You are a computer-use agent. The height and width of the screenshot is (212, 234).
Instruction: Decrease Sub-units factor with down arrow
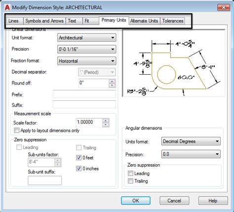click(x=58, y=164)
